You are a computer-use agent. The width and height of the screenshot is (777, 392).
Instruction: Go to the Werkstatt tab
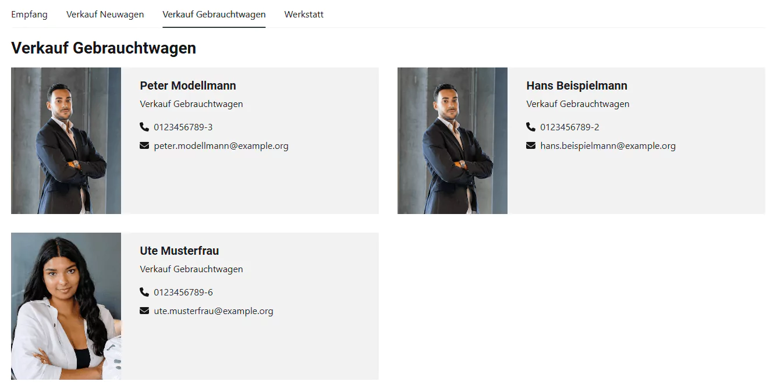tap(304, 15)
